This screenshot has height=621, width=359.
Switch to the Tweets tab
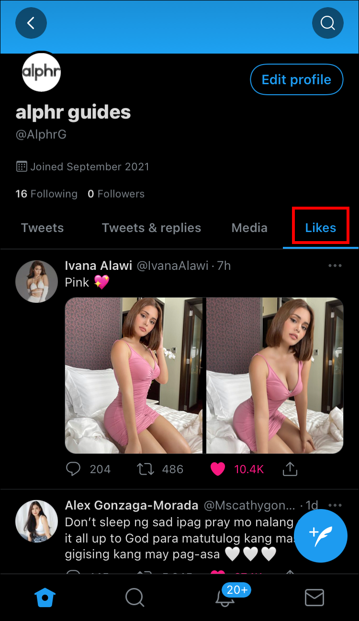coord(42,228)
